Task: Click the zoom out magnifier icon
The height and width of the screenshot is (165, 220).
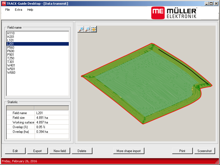Action: pyautogui.click(x=87, y=29)
